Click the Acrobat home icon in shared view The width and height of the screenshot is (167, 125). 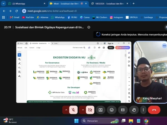tap(26, 43)
